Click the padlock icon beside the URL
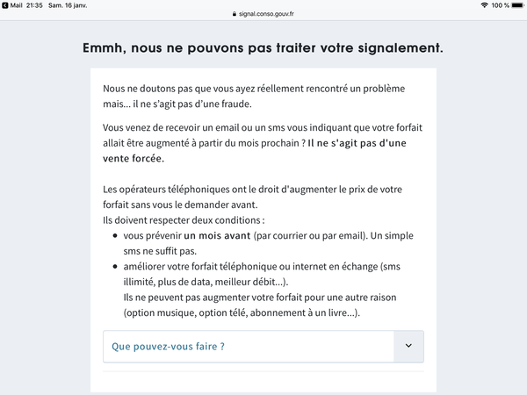 pos(234,14)
